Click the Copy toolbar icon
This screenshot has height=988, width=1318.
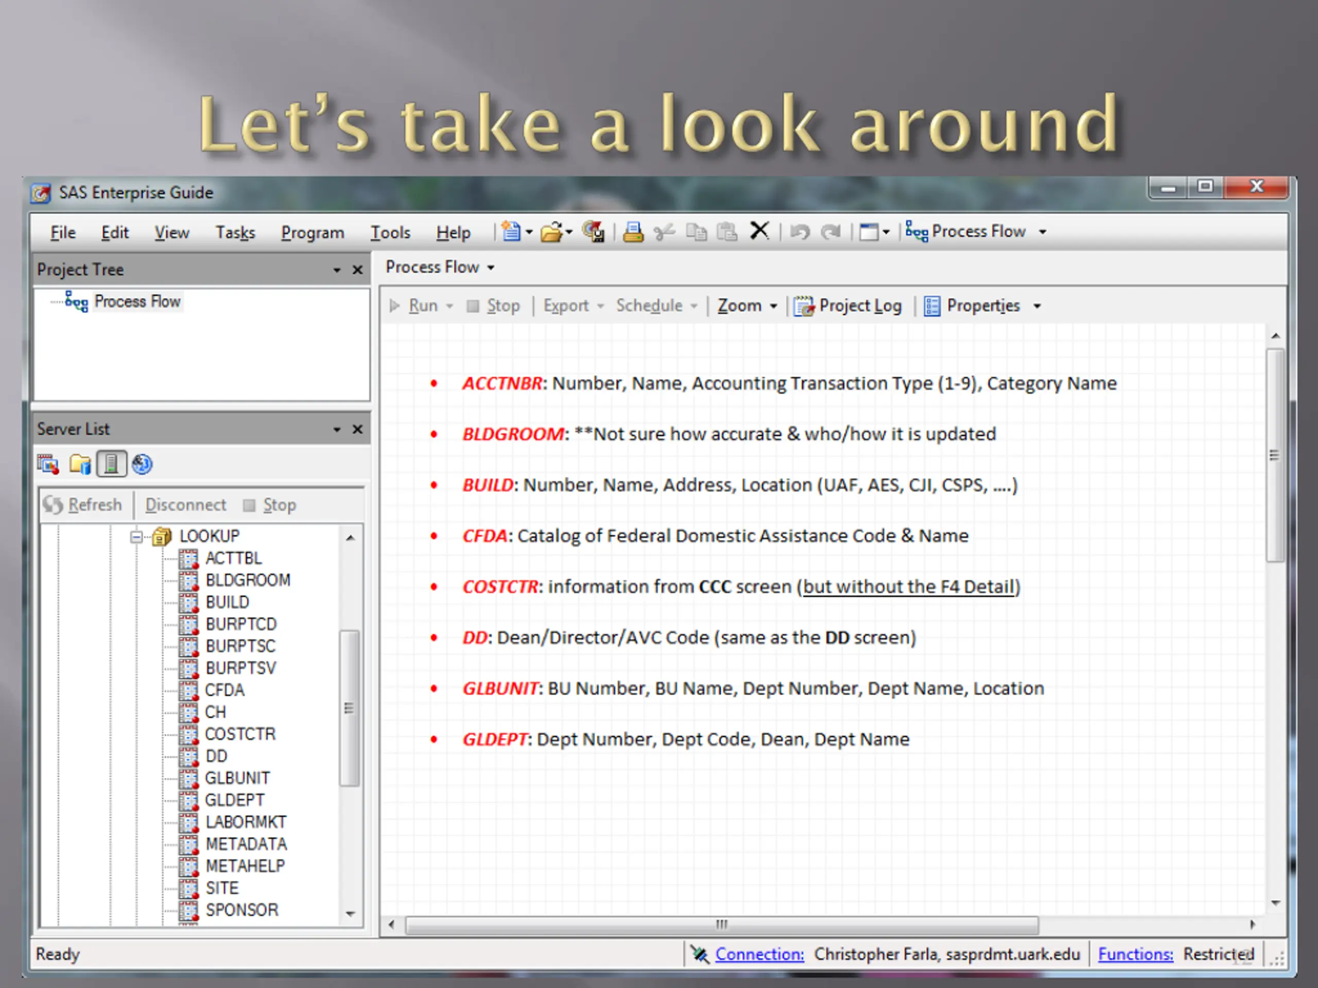[696, 232]
